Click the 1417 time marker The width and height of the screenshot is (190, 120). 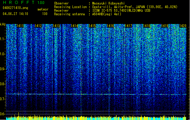(x=128, y=26)
